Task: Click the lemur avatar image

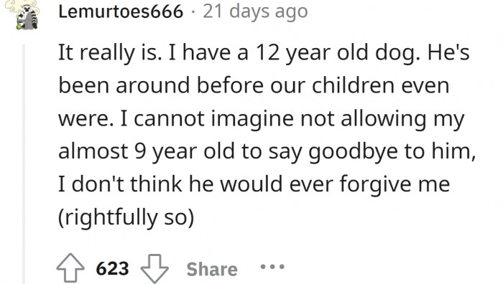Action: tap(23, 15)
